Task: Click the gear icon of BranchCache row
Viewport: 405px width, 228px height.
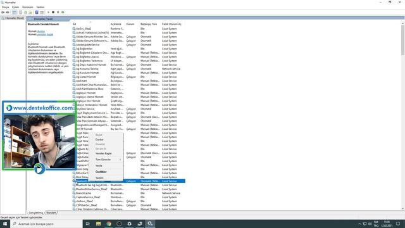Action: tap(74, 193)
